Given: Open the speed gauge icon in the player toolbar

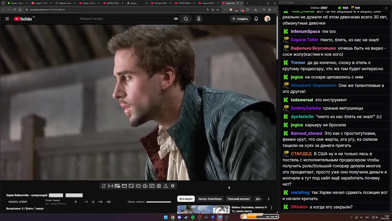Looking at the screenshot, I should (x=145, y=186).
